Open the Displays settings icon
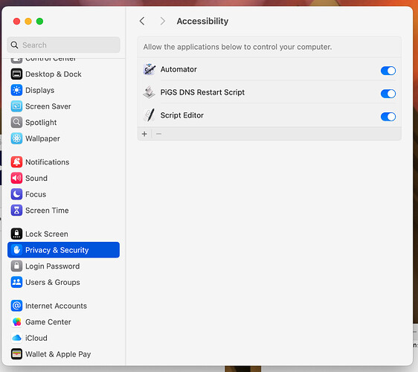 tap(16, 90)
